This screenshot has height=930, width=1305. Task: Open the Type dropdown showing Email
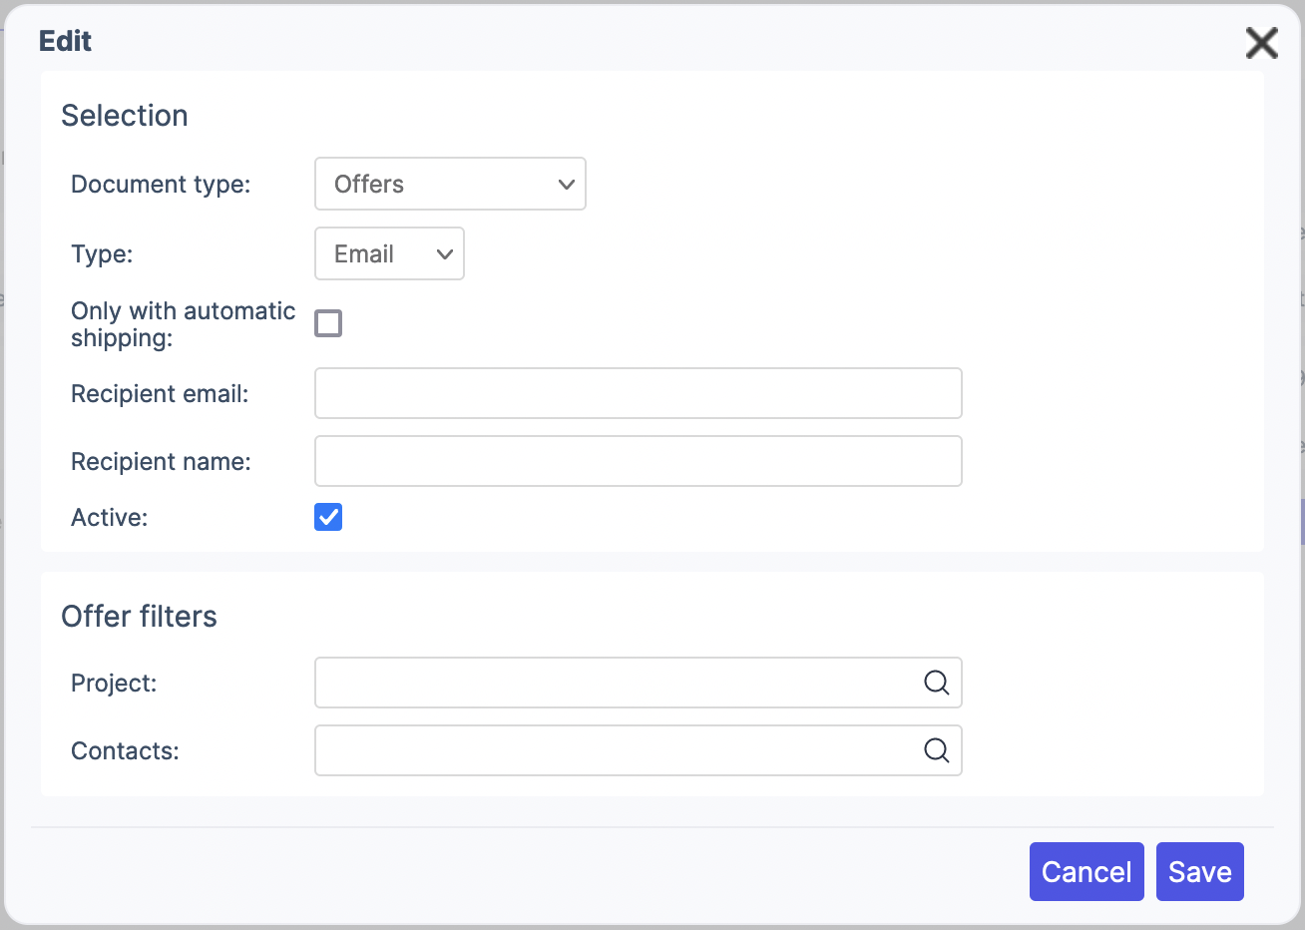(x=389, y=253)
